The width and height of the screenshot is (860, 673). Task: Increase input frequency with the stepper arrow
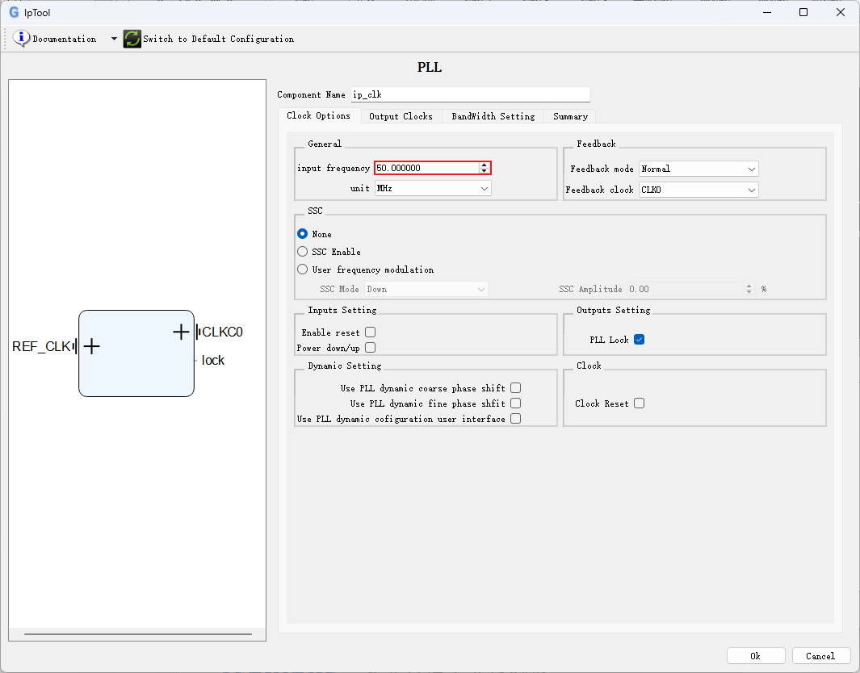(x=485, y=165)
